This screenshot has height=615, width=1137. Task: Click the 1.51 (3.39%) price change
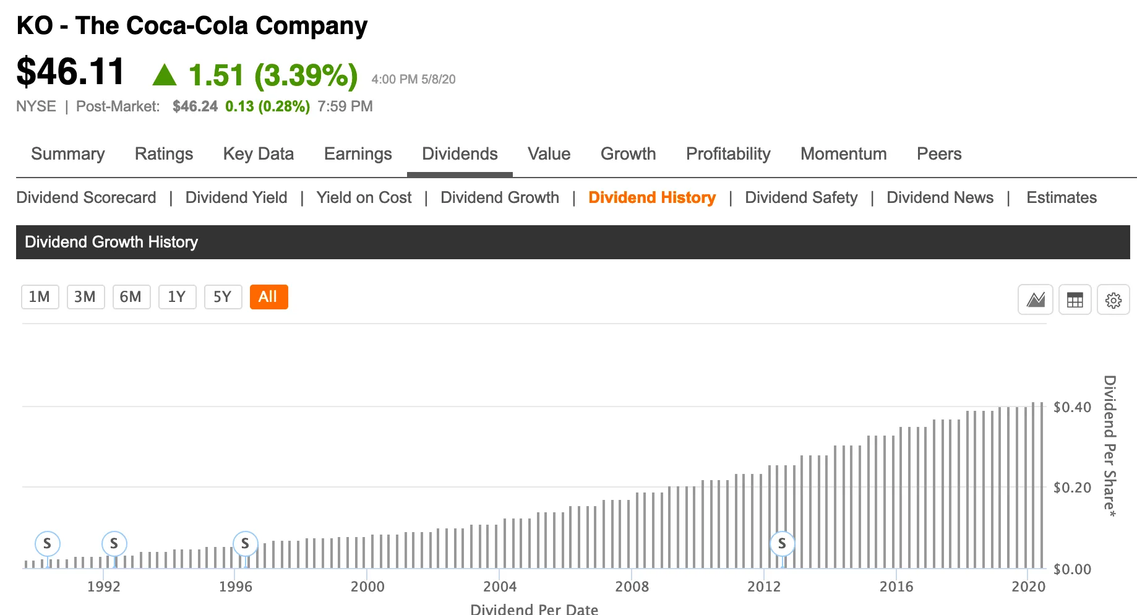pos(273,75)
